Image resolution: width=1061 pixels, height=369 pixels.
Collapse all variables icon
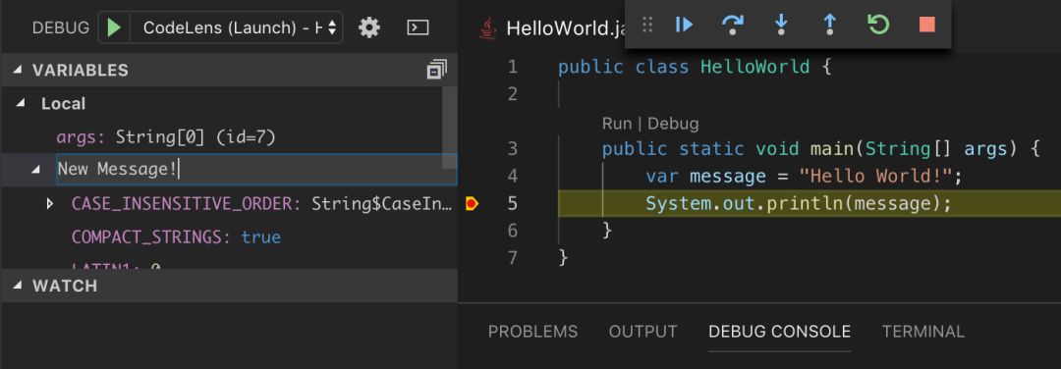click(437, 70)
